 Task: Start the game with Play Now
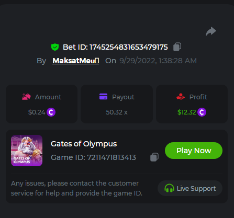194,151
